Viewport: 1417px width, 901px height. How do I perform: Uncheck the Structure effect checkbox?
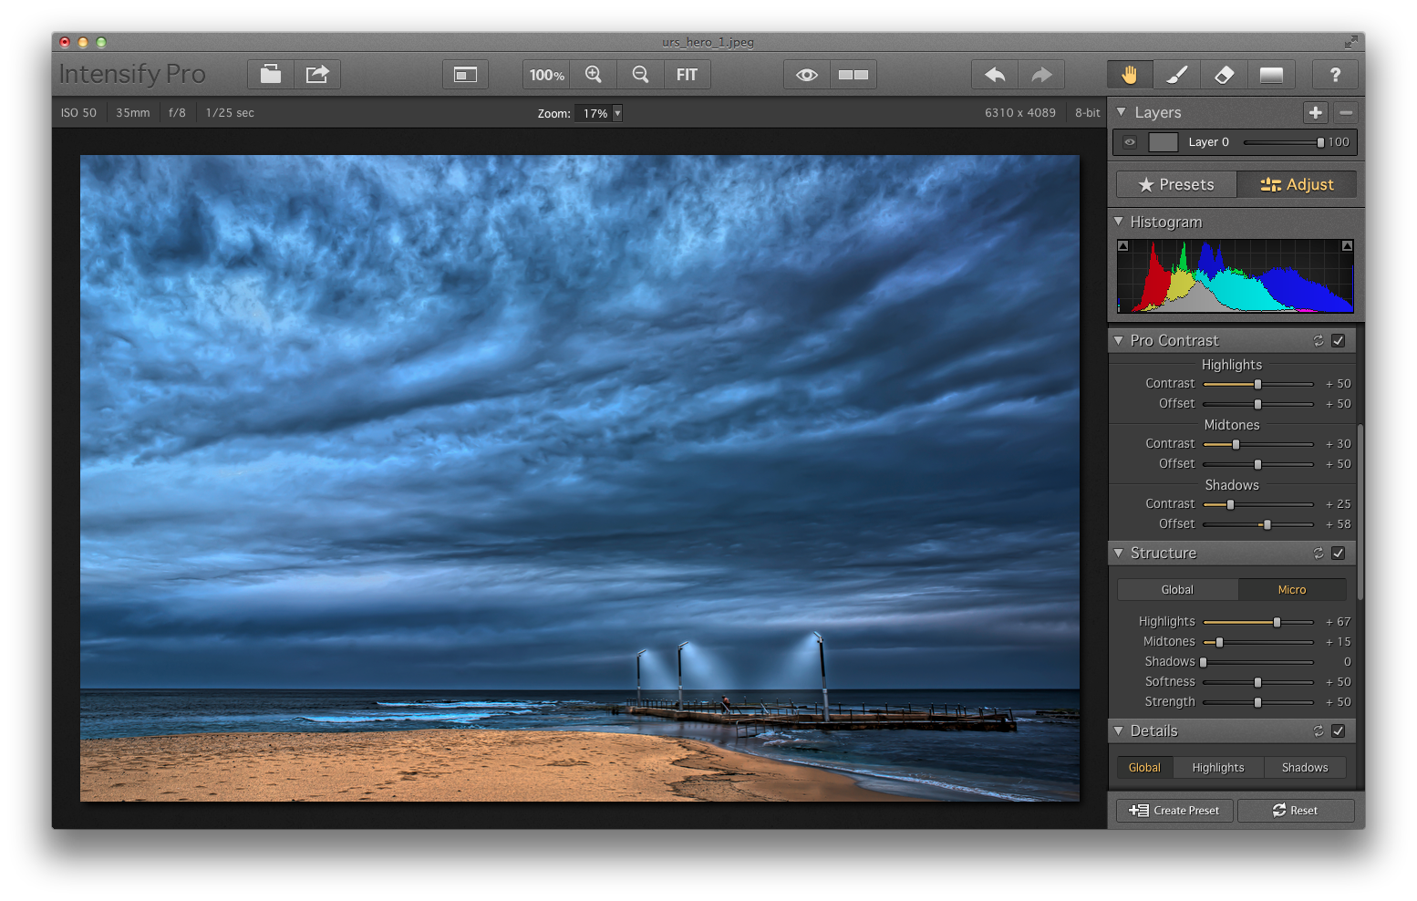coord(1339,553)
